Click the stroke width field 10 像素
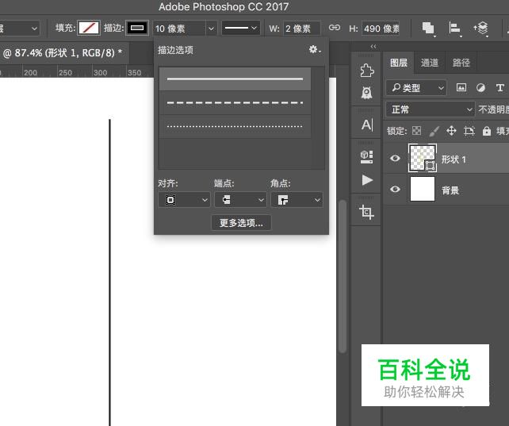The width and height of the screenshot is (509, 426). 179,29
